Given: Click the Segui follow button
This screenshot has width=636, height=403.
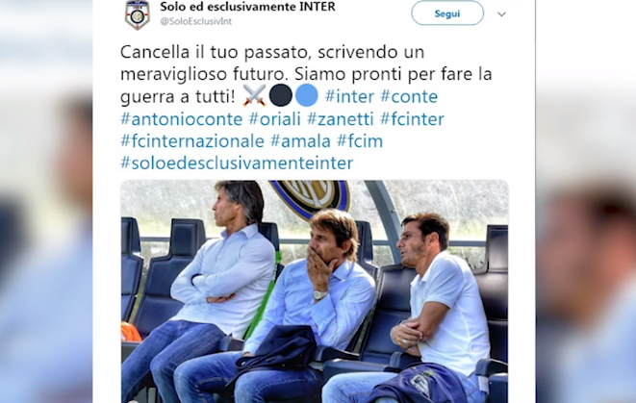Looking at the screenshot, I should 447,13.
